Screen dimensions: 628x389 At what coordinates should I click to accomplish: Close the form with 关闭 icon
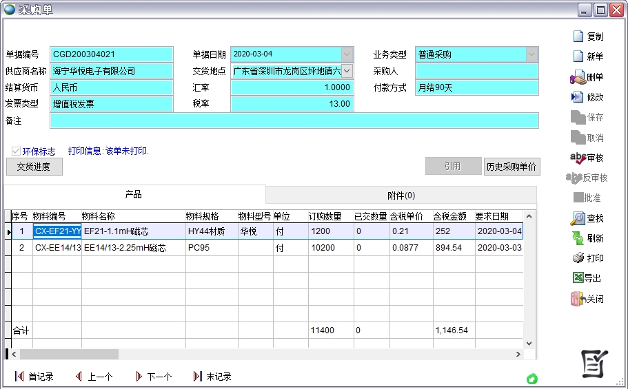(x=578, y=299)
